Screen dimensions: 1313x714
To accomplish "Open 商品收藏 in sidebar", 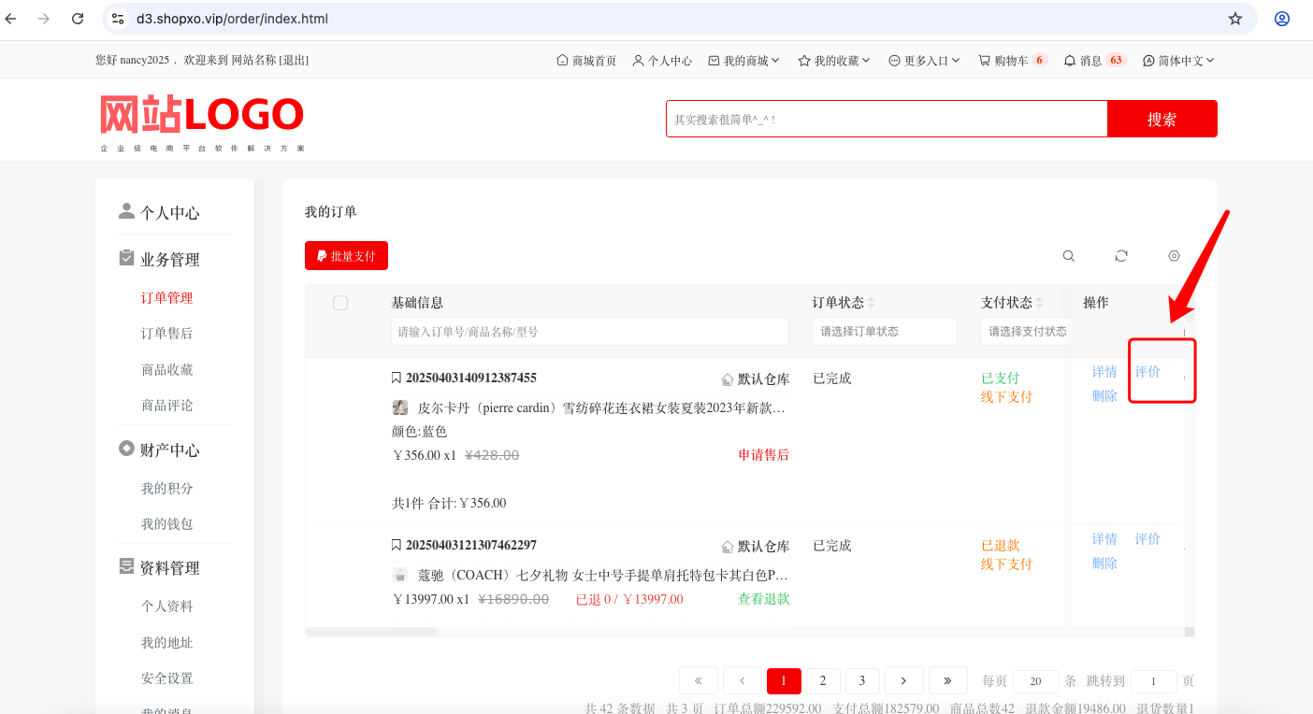I will (167, 370).
